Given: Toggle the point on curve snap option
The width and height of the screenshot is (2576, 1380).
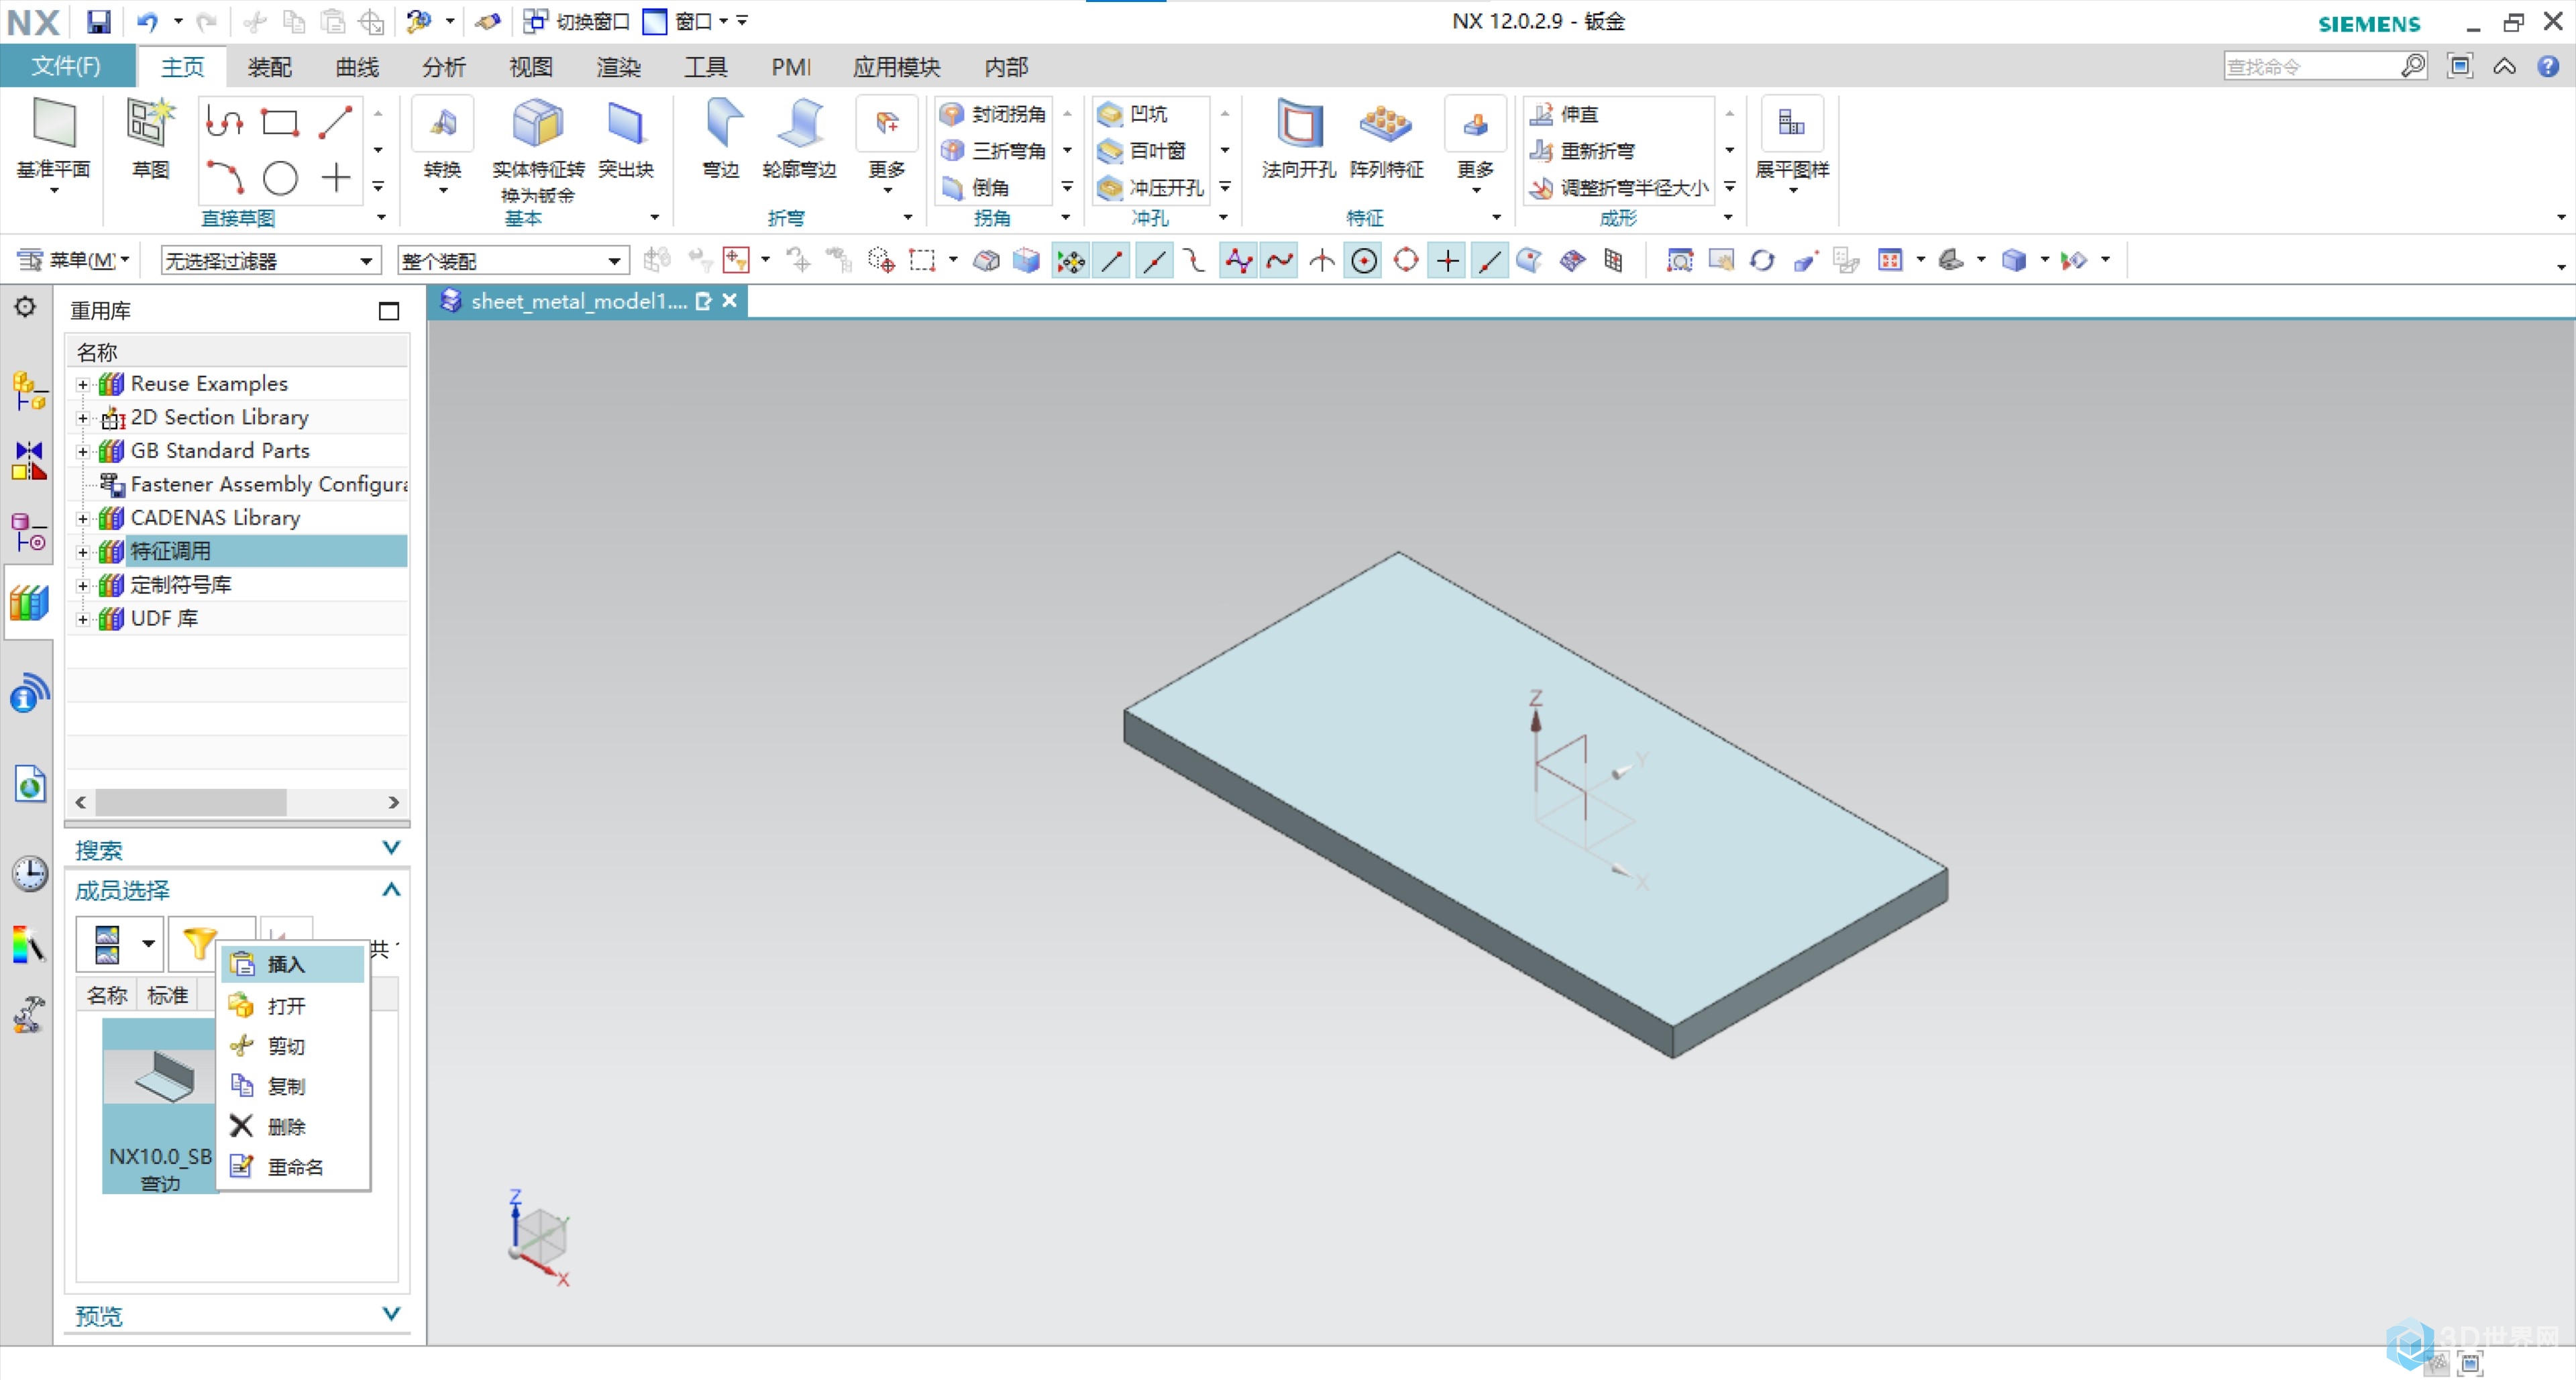Looking at the screenshot, I should click(1489, 261).
